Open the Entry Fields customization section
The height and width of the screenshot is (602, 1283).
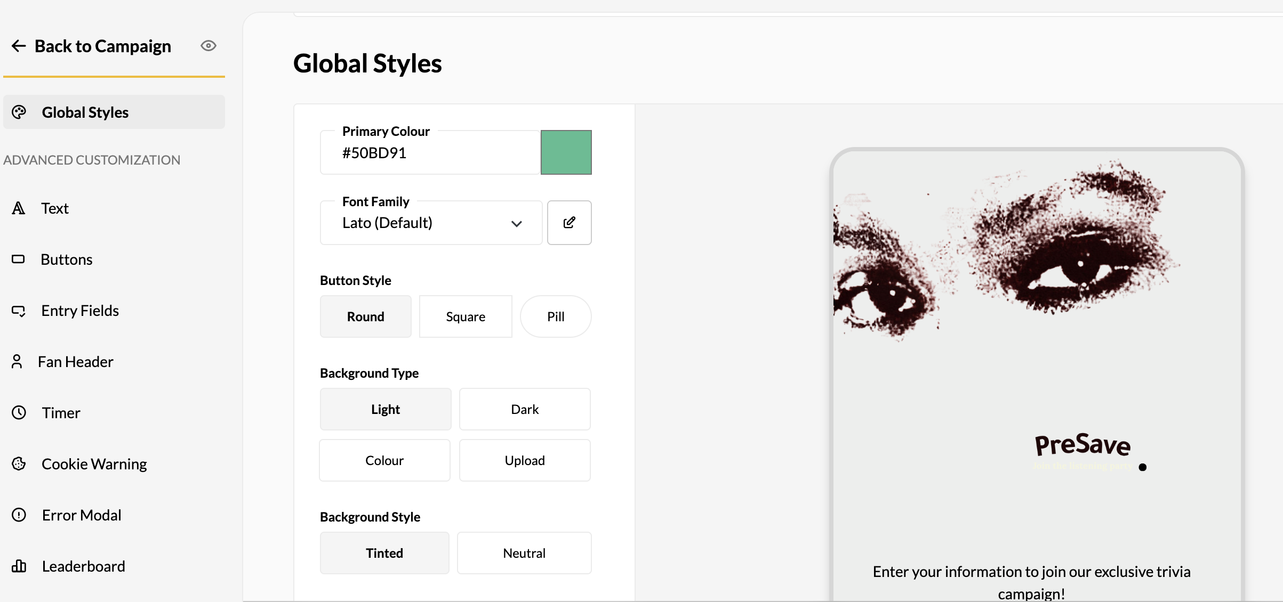pyautogui.click(x=80, y=311)
